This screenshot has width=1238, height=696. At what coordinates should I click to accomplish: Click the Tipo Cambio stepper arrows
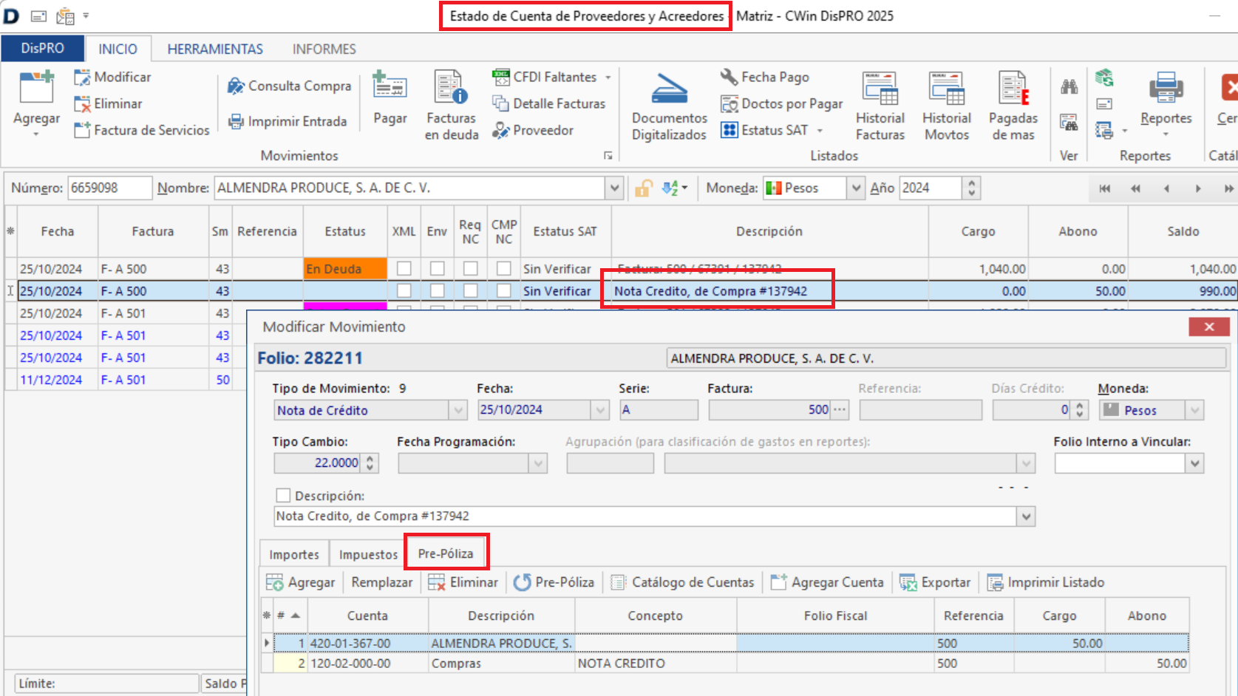(x=370, y=463)
